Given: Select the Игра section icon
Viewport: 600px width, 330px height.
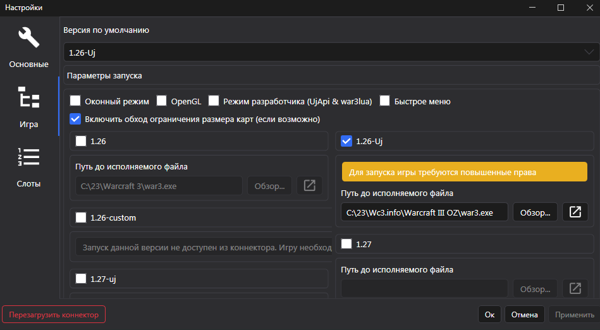Looking at the screenshot, I should [28, 99].
